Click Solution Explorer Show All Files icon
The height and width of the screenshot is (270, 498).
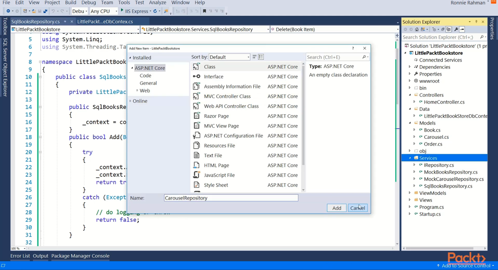[448, 29]
